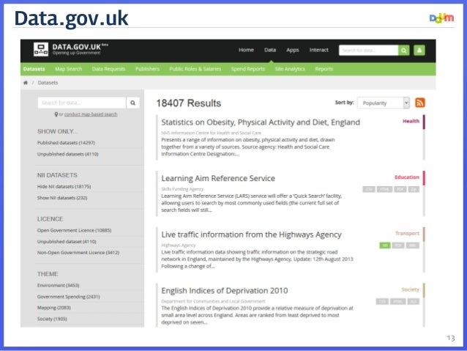The image size is (467, 351).
Task: Open the Spend Reports tab
Action: [248, 69]
